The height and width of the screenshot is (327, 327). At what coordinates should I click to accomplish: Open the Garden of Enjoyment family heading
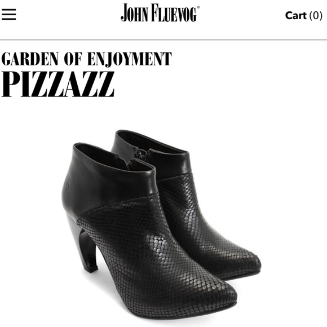coord(87,59)
